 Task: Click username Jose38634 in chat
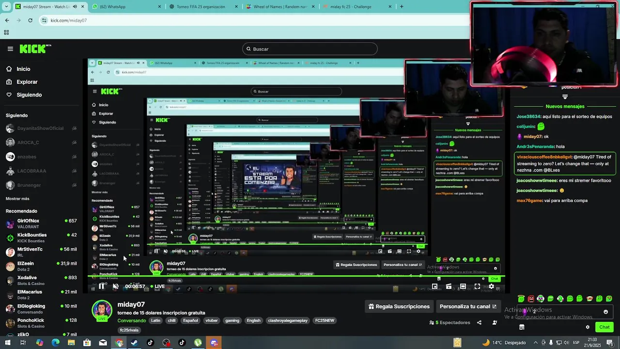(x=528, y=116)
